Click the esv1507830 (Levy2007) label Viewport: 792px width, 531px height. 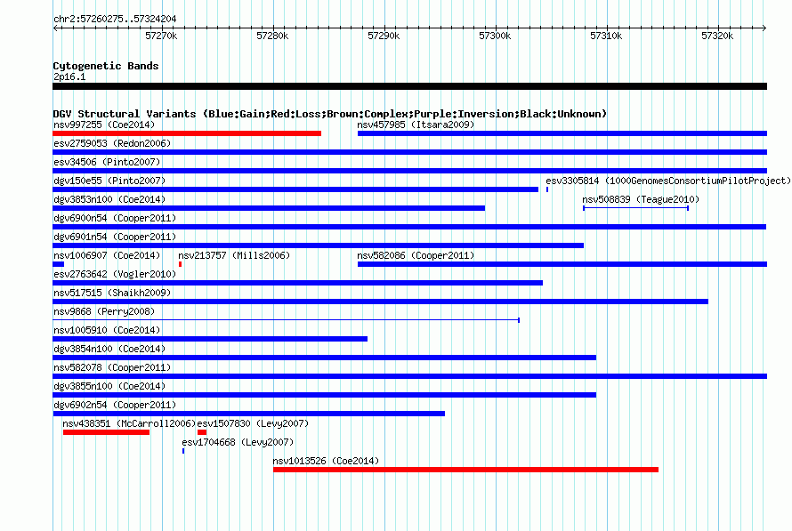coord(253,423)
